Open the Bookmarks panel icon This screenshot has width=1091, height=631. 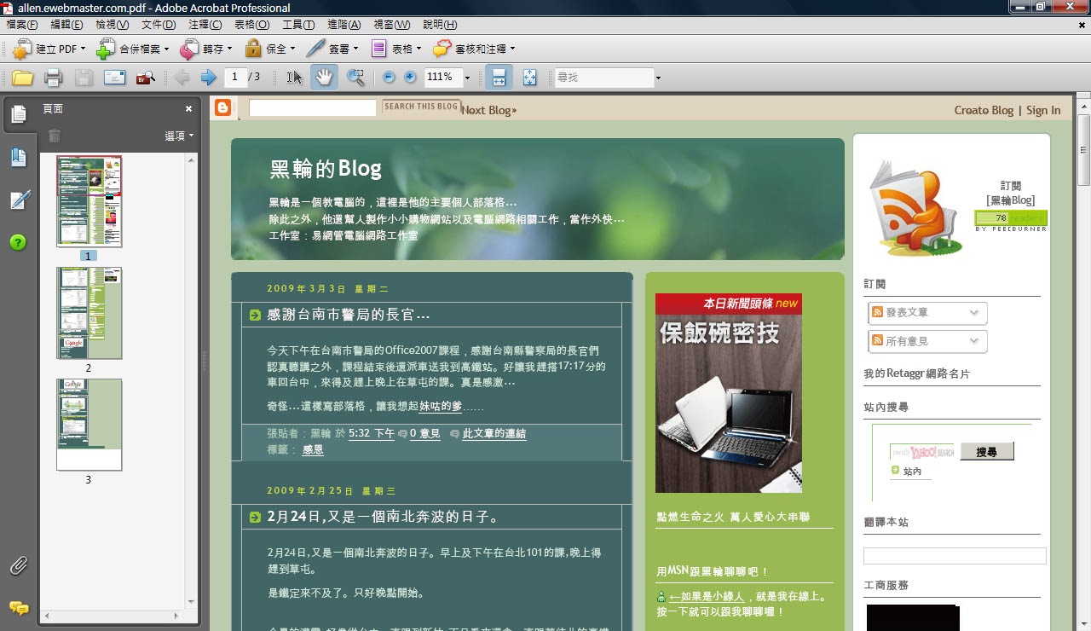click(19, 158)
